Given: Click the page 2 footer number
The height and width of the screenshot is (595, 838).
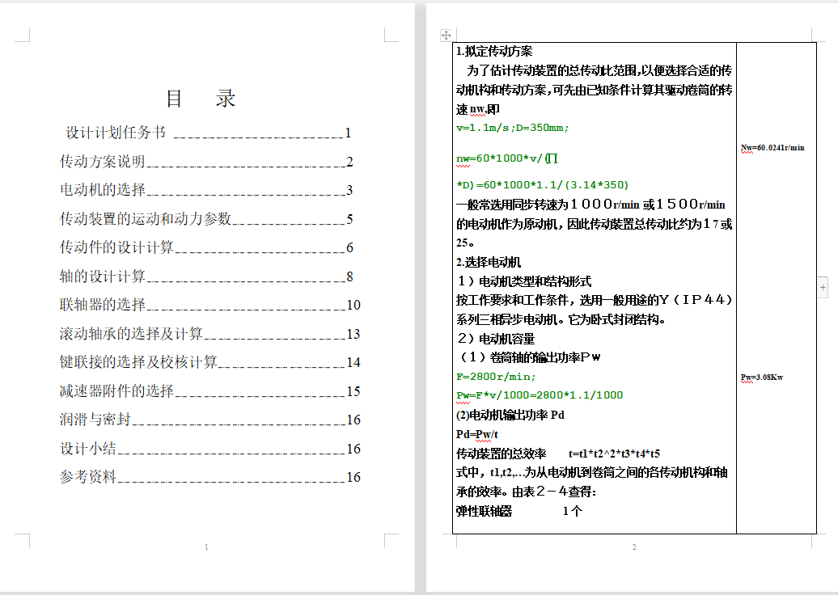Looking at the screenshot, I should (634, 547).
